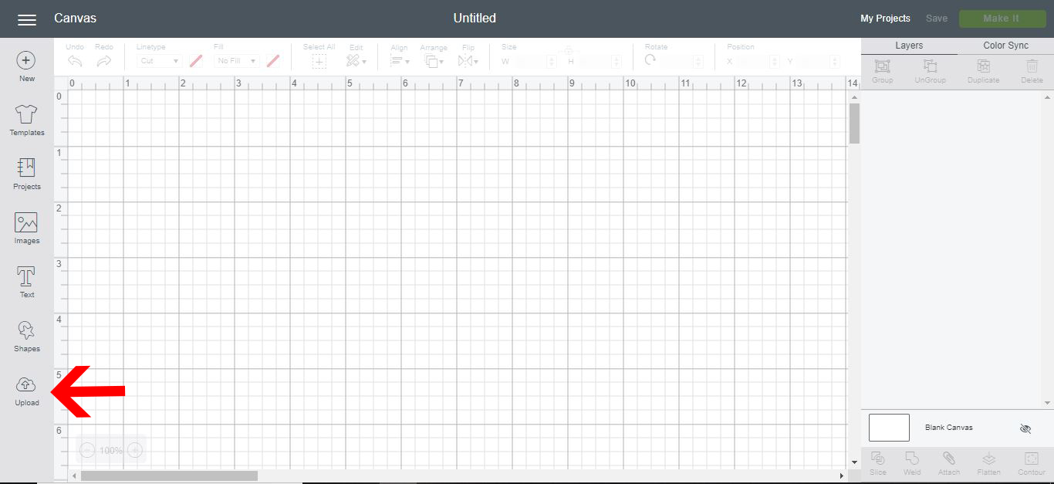
Task: Click the Save button
Action: (936, 19)
